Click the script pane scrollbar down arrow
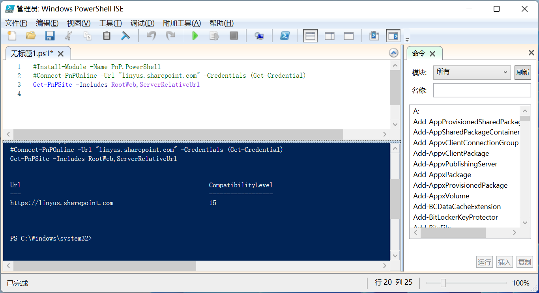This screenshot has width=539, height=293. [x=395, y=124]
